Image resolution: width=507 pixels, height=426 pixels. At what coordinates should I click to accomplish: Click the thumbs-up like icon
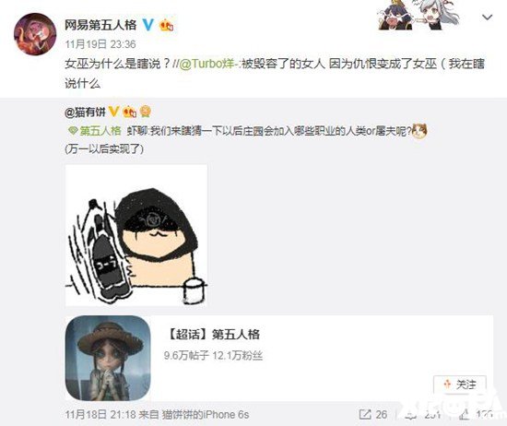tap(464, 414)
